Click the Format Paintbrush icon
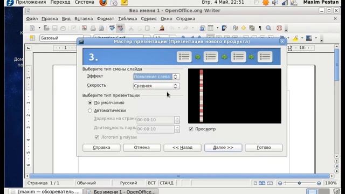345x194 pixels. point(162,28)
